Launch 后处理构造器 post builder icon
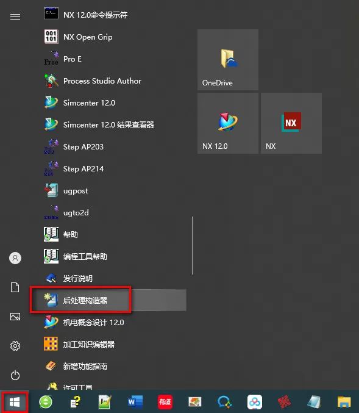 coord(51,300)
